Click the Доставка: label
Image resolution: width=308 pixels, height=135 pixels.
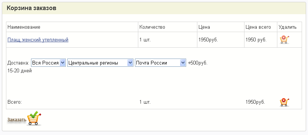click(18, 63)
